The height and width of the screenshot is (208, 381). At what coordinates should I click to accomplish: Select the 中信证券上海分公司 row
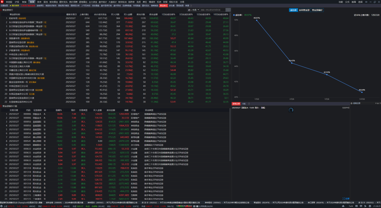pyautogui.click(x=115, y=54)
